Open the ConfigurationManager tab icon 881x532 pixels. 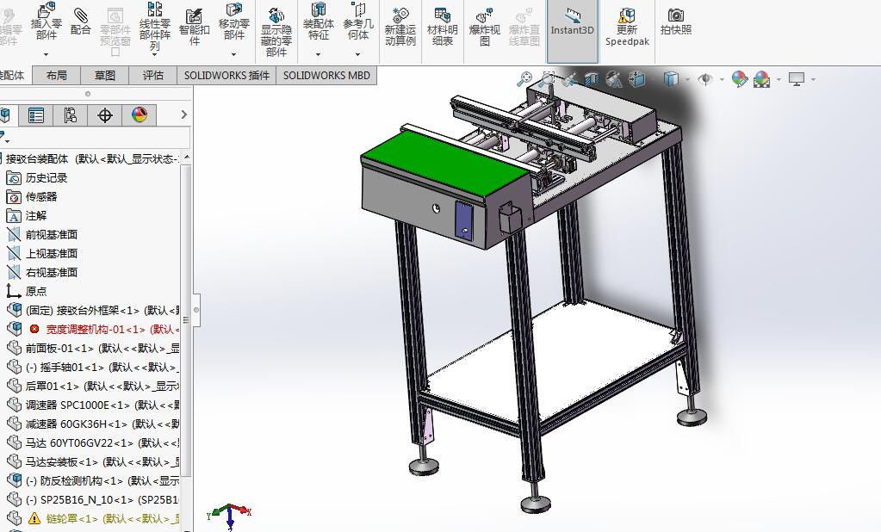click(x=71, y=115)
